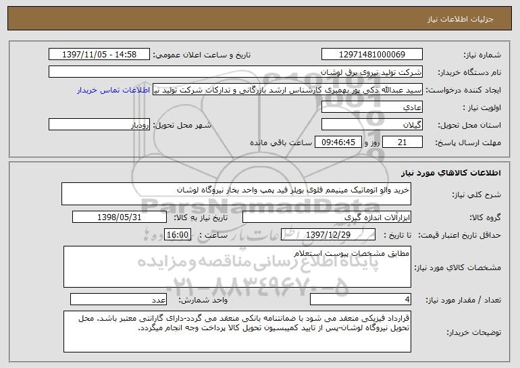
Task: Click the تاریخ و ساعت اعلان عمومی label
Action: click(202, 55)
